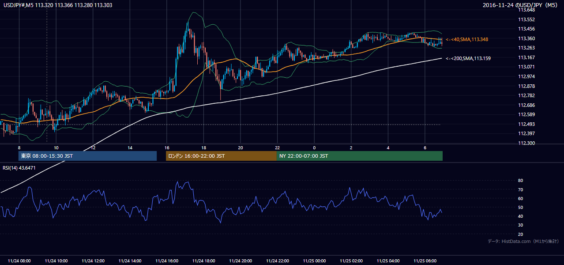
Task: Click the RSI scale value 80
Action: click(520, 181)
